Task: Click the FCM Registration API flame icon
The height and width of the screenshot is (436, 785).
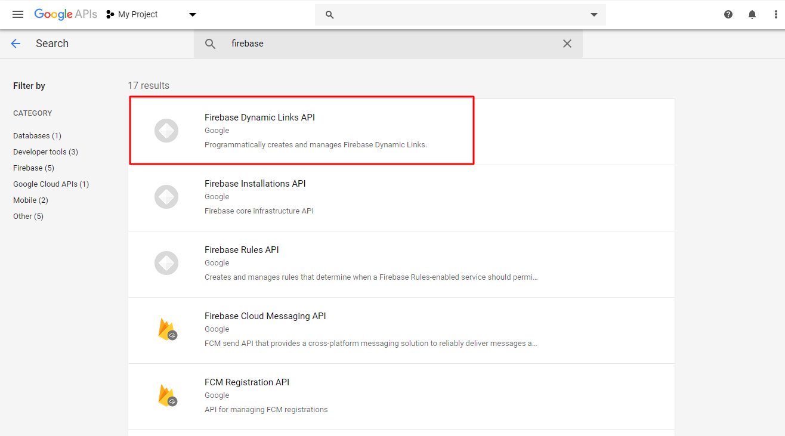Action: 167,395
